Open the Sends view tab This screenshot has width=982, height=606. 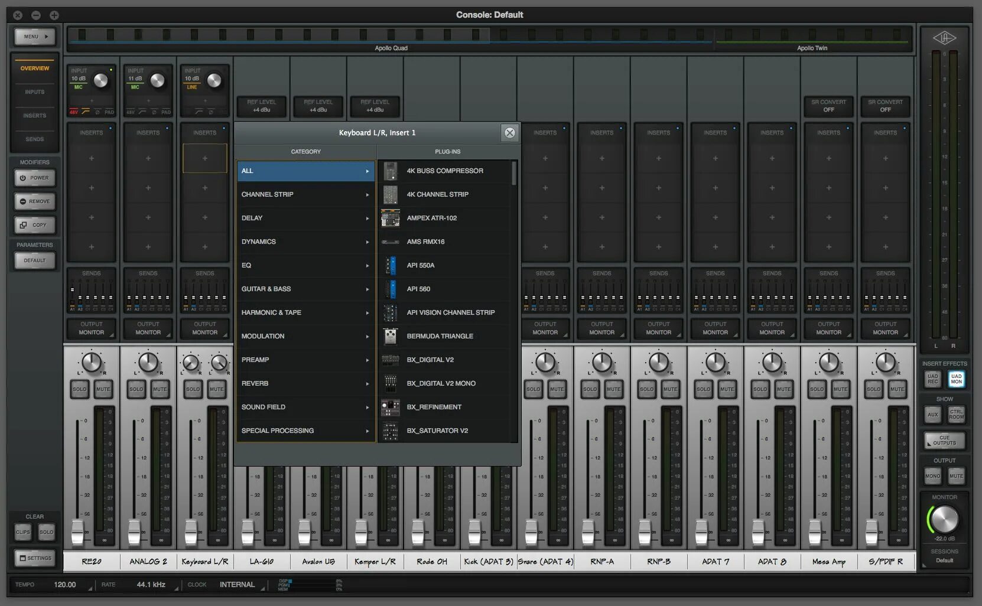coord(35,139)
